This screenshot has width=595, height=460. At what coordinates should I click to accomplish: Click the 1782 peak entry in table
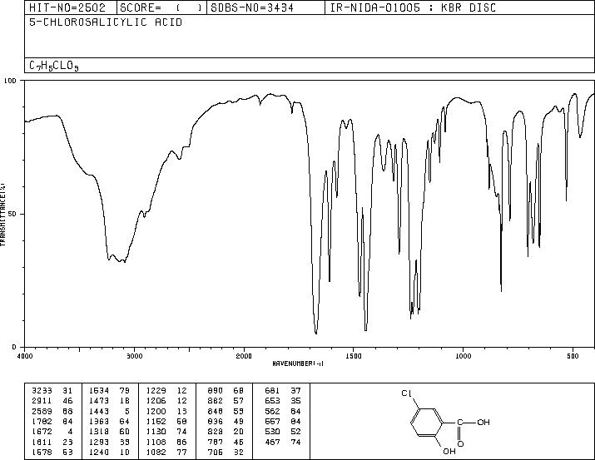coord(52,421)
